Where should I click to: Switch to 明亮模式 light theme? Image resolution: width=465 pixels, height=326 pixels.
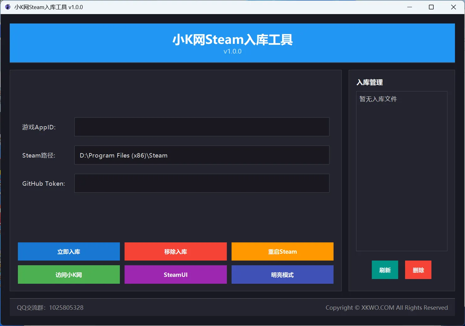click(x=282, y=275)
